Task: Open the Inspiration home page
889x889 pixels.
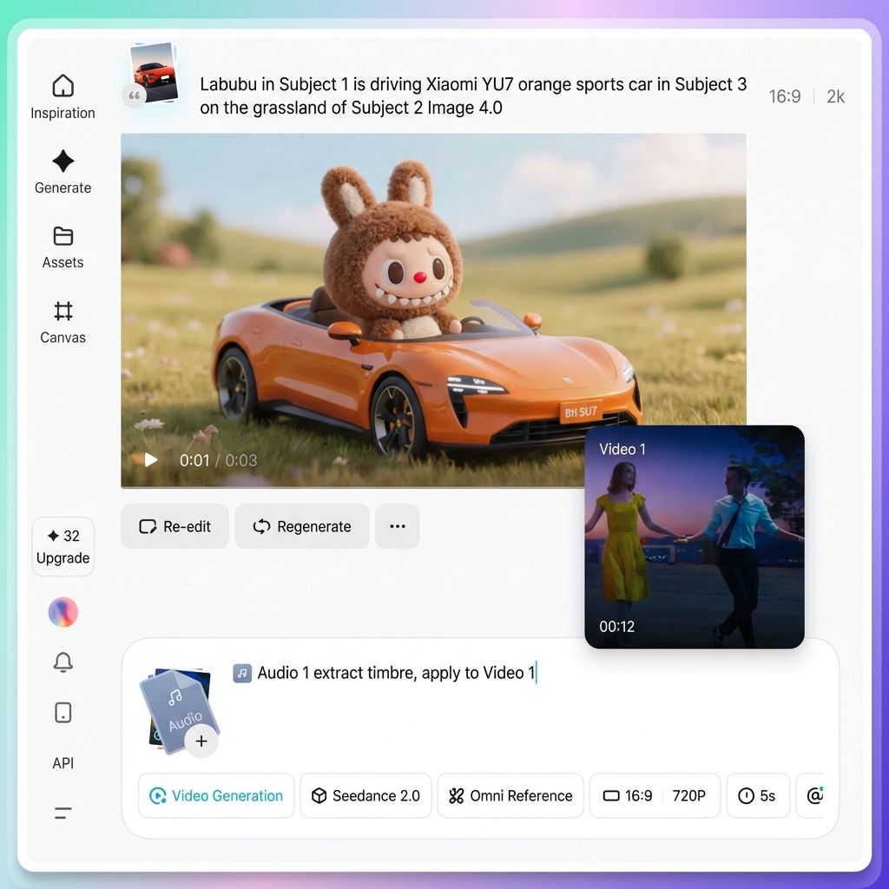Action: click(63, 96)
